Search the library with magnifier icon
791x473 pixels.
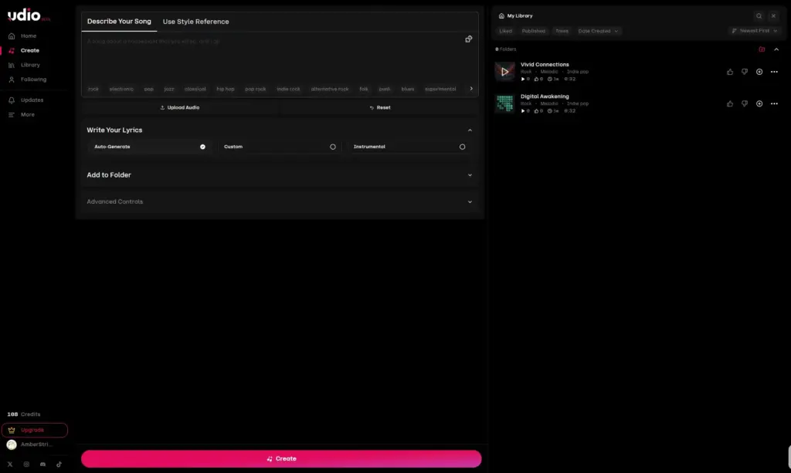point(759,16)
